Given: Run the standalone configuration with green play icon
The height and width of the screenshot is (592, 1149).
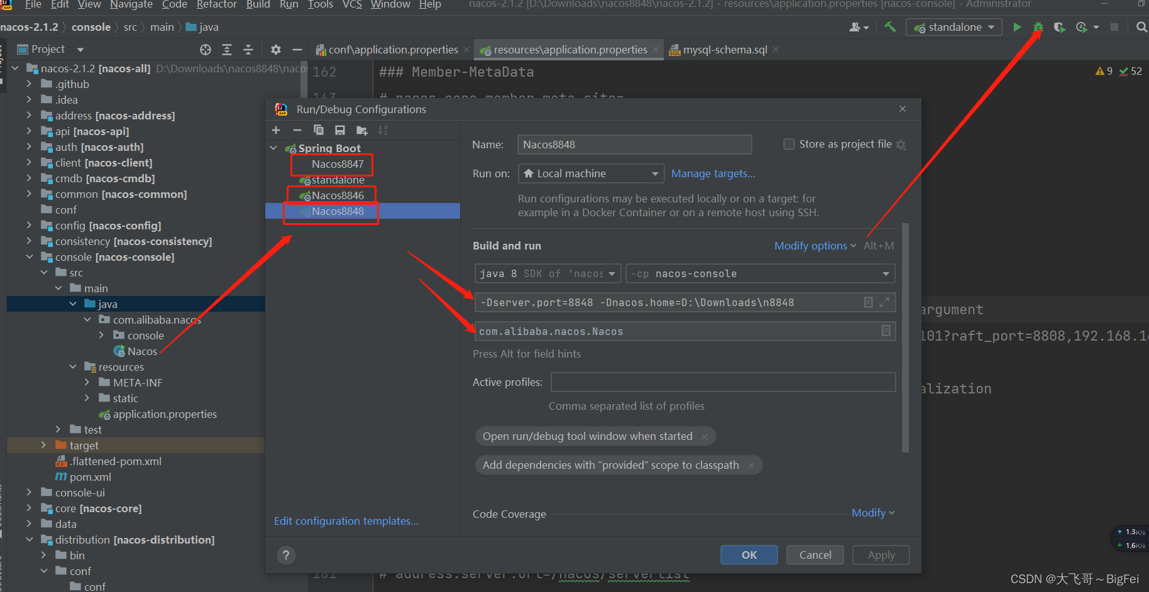Looking at the screenshot, I should pos(1017,27).
